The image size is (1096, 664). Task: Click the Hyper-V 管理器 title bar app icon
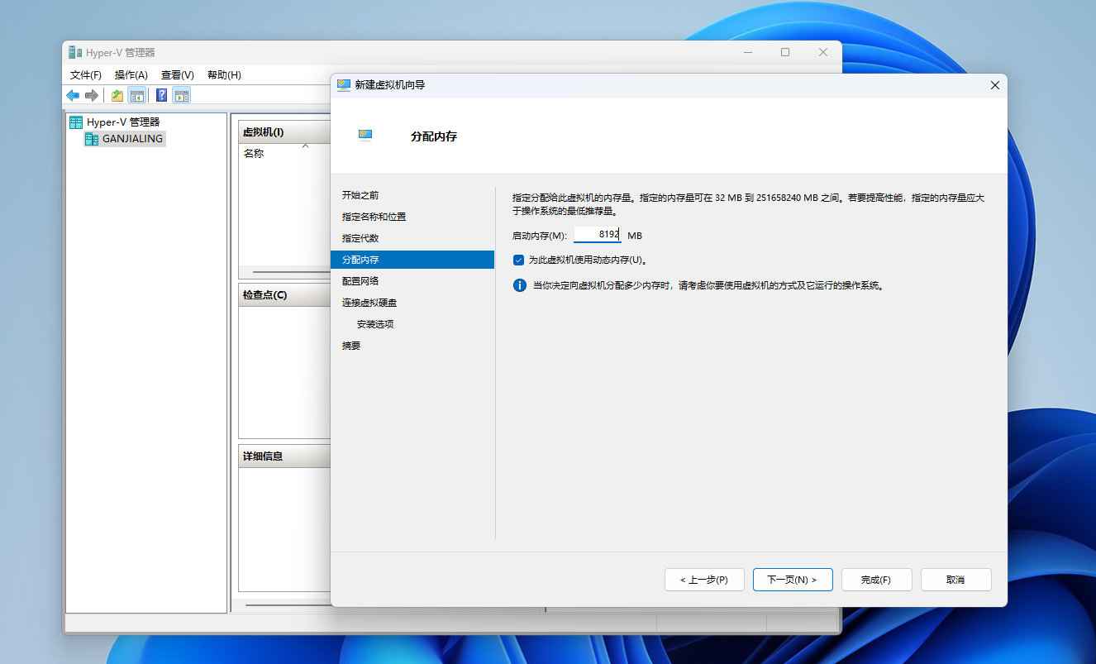tap(75, 52)
